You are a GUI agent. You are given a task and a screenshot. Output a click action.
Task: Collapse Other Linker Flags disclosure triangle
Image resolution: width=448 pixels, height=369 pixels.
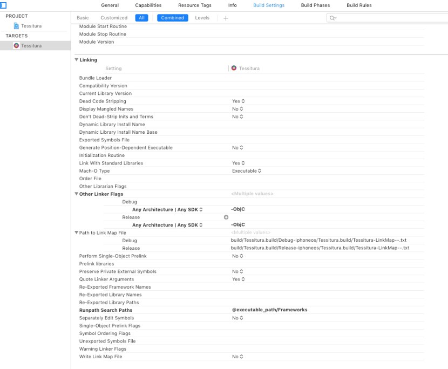(x=76, y=194)
